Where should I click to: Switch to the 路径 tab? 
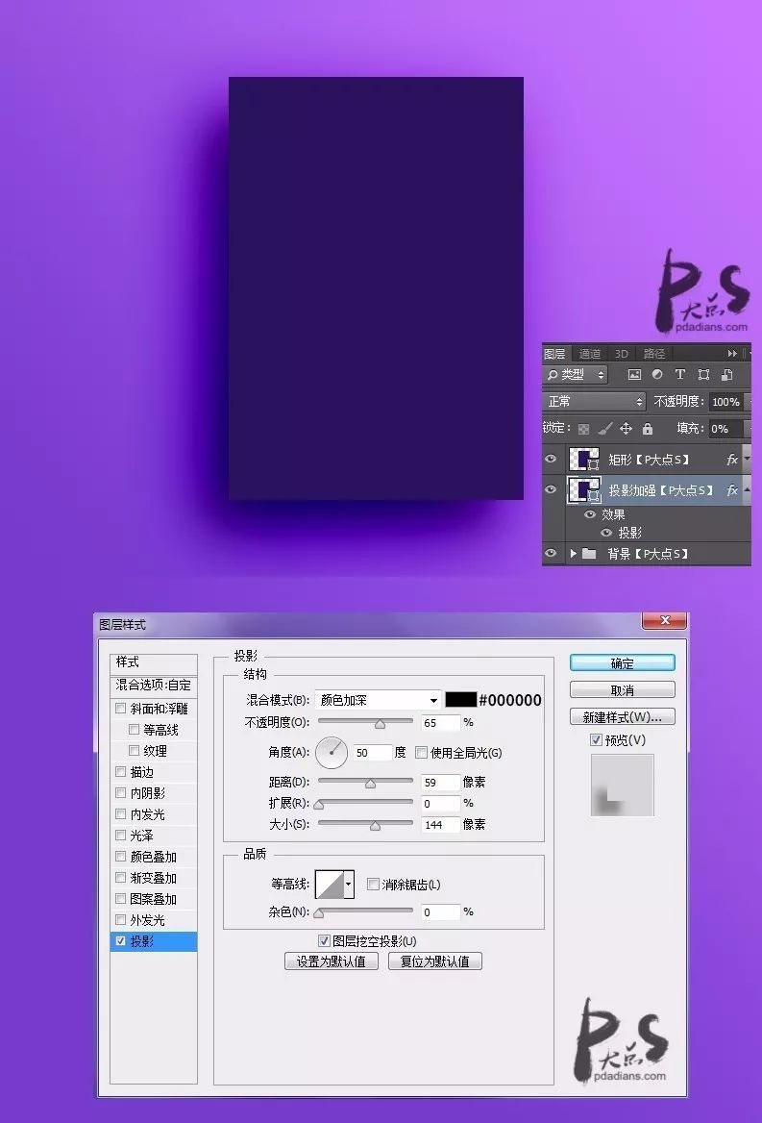(x=654, y=354)
